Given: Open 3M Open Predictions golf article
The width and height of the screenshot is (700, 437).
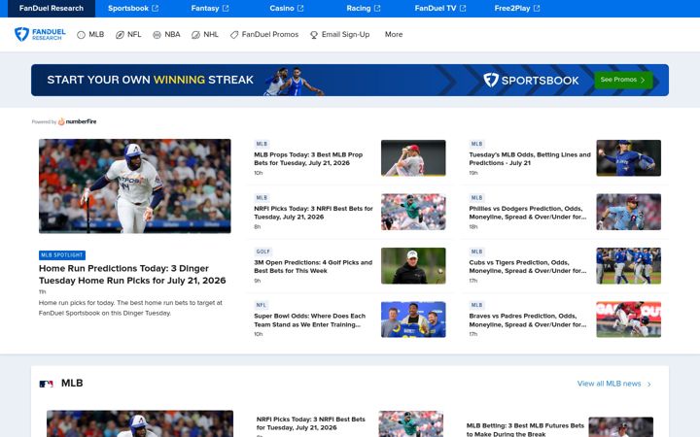Looking at the screenshot, I should 313,267.
